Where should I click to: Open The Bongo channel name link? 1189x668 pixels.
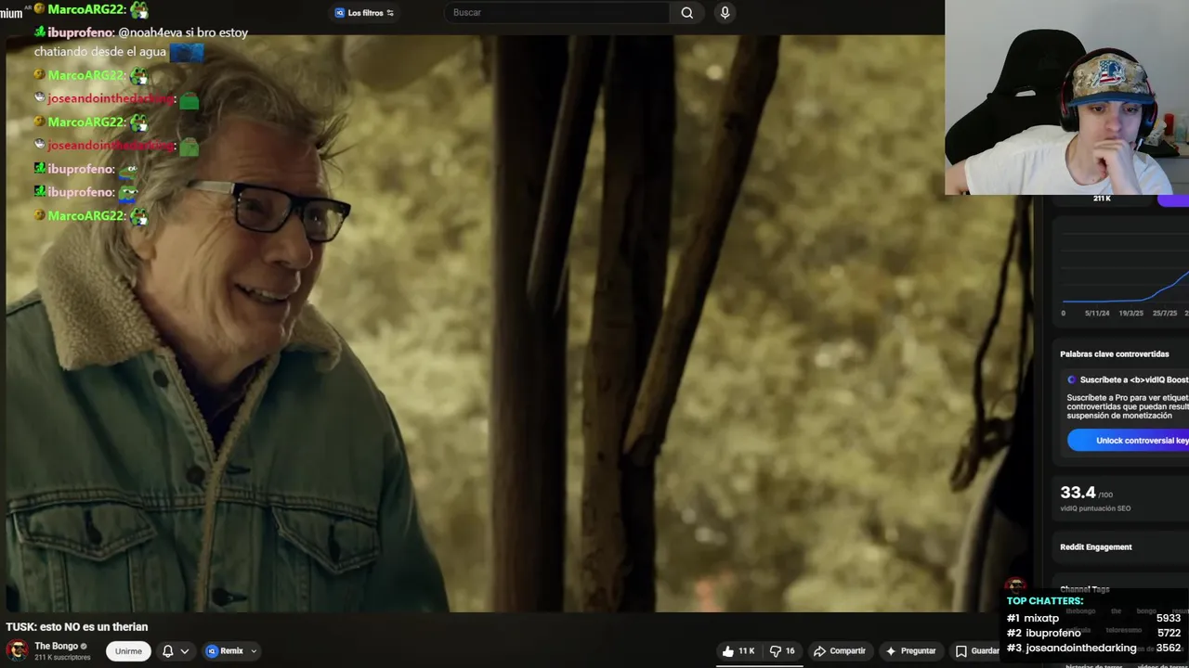(57, 646)
